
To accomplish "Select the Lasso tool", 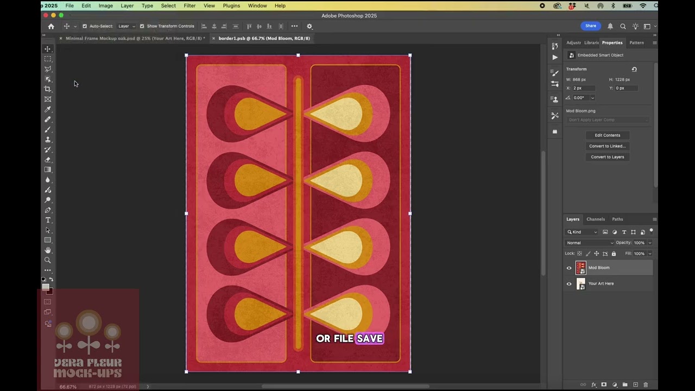I will click(48, 69).
